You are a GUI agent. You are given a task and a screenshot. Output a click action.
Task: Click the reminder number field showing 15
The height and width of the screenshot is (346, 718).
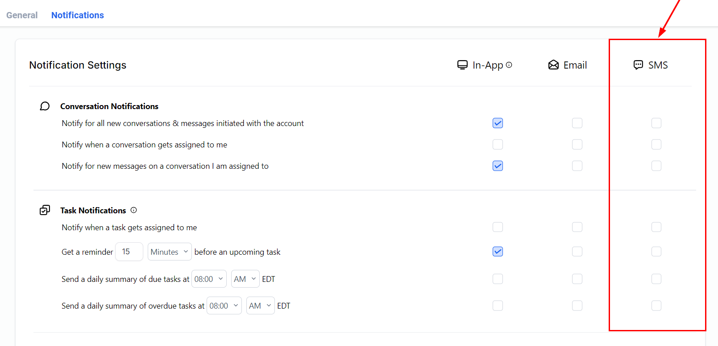click(129, 252)
